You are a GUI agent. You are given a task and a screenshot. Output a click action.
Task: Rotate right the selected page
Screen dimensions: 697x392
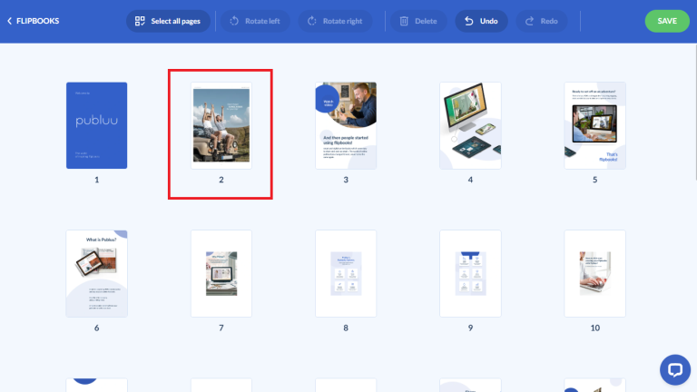pyautogui.click(x=336, y=21)
